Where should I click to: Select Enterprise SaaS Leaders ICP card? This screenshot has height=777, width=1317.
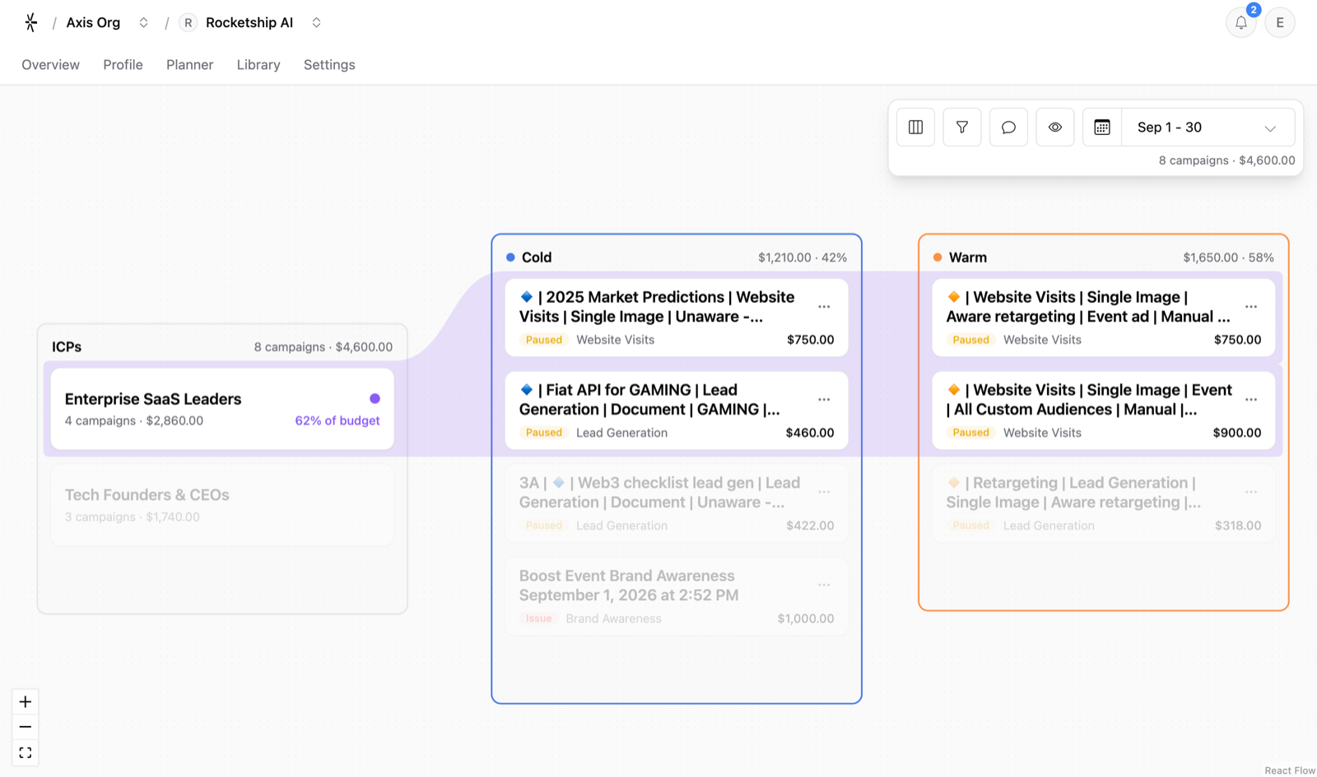tap(222, 409)
